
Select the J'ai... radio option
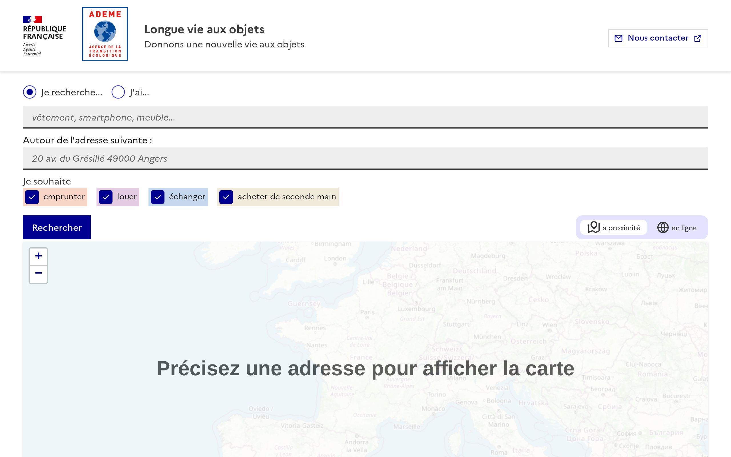118,92
